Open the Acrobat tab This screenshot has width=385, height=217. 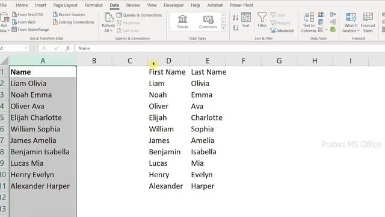215,5
